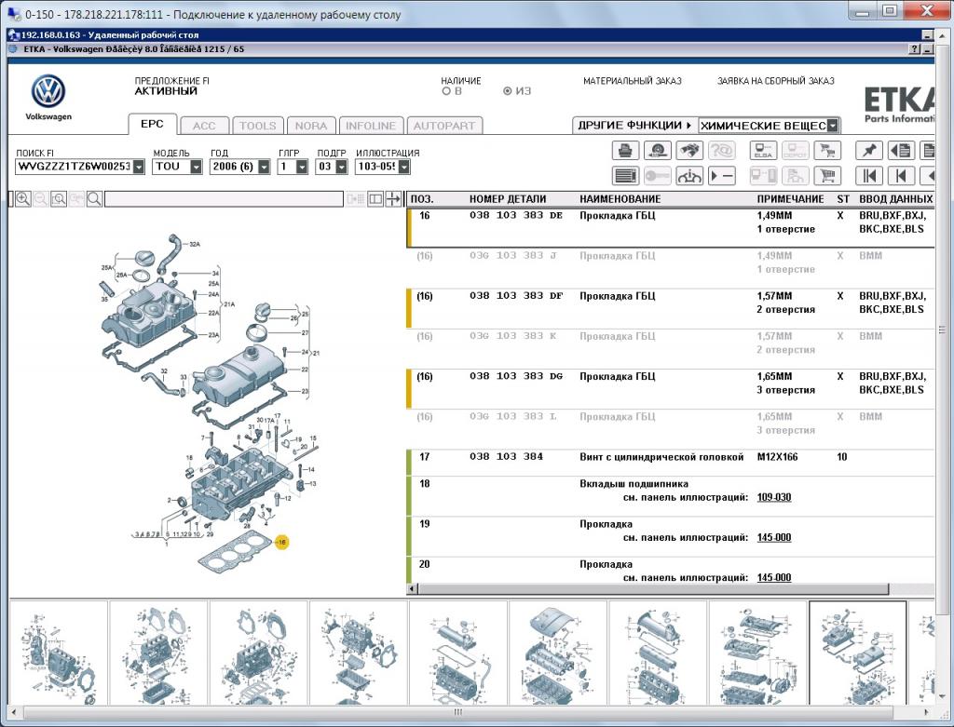
Task: Zoom in on the illustration
Action: (x=23, y=199)
